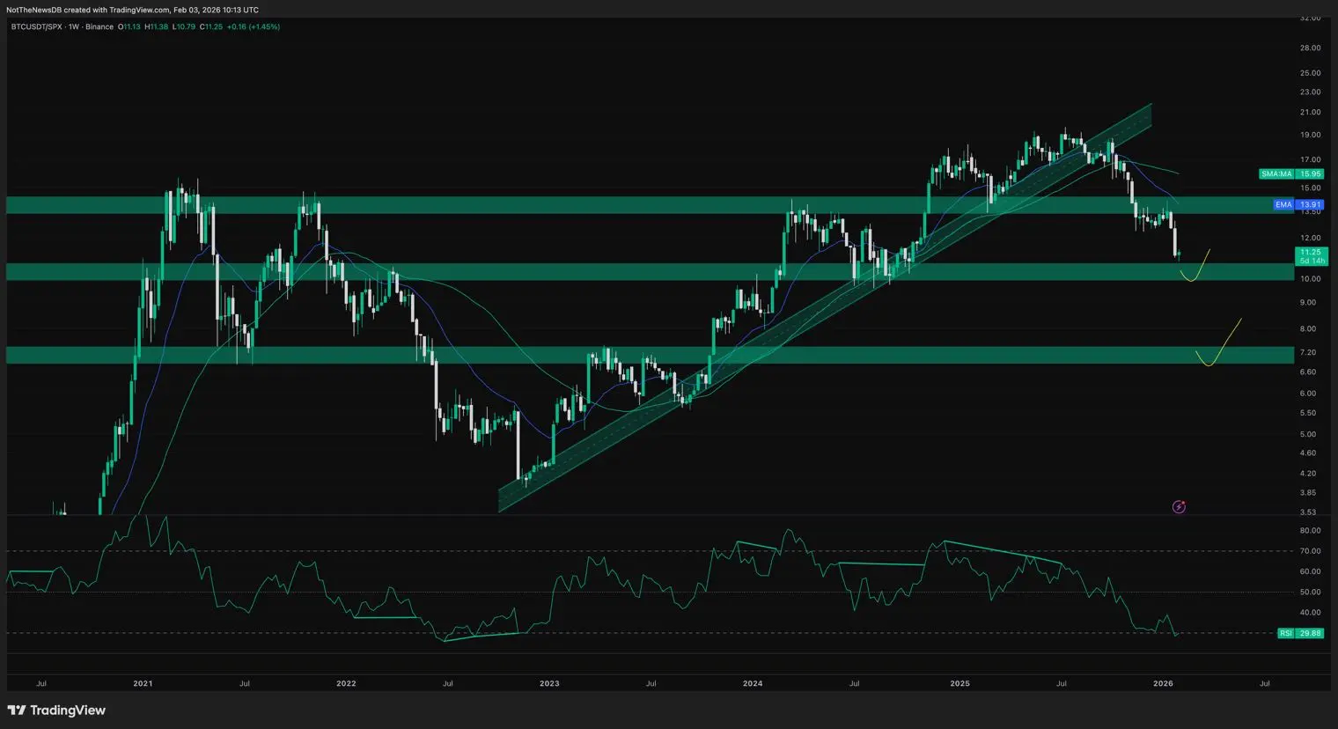Viewport: 1338px width, 729px height.
Task: Click the 7.20 price axis label
Action: (1308, 353)
